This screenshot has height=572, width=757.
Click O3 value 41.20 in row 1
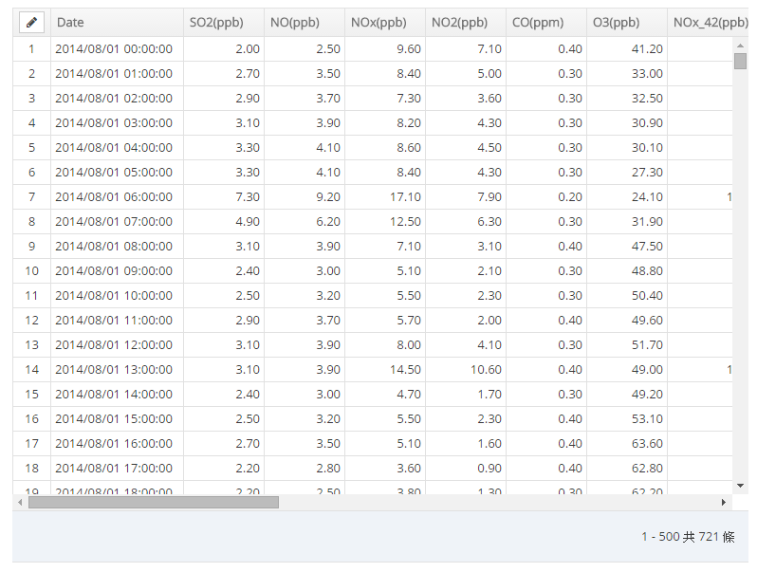pyautogui.click(x=627, y=48)
